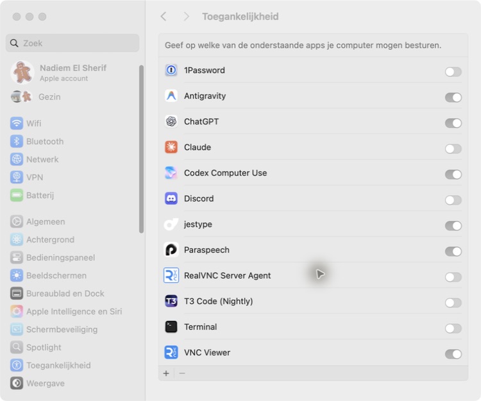481x401 pixels.
Task: Click the Paraspeech app icon
Action: click(171, 250)
